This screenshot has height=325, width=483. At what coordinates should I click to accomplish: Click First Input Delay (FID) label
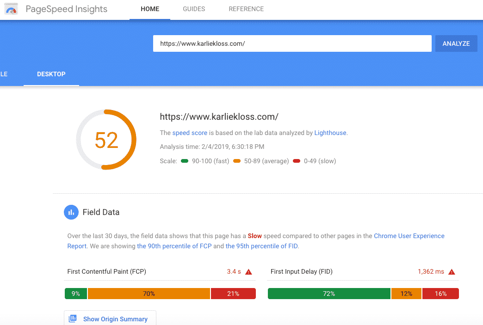coord(302,272)
